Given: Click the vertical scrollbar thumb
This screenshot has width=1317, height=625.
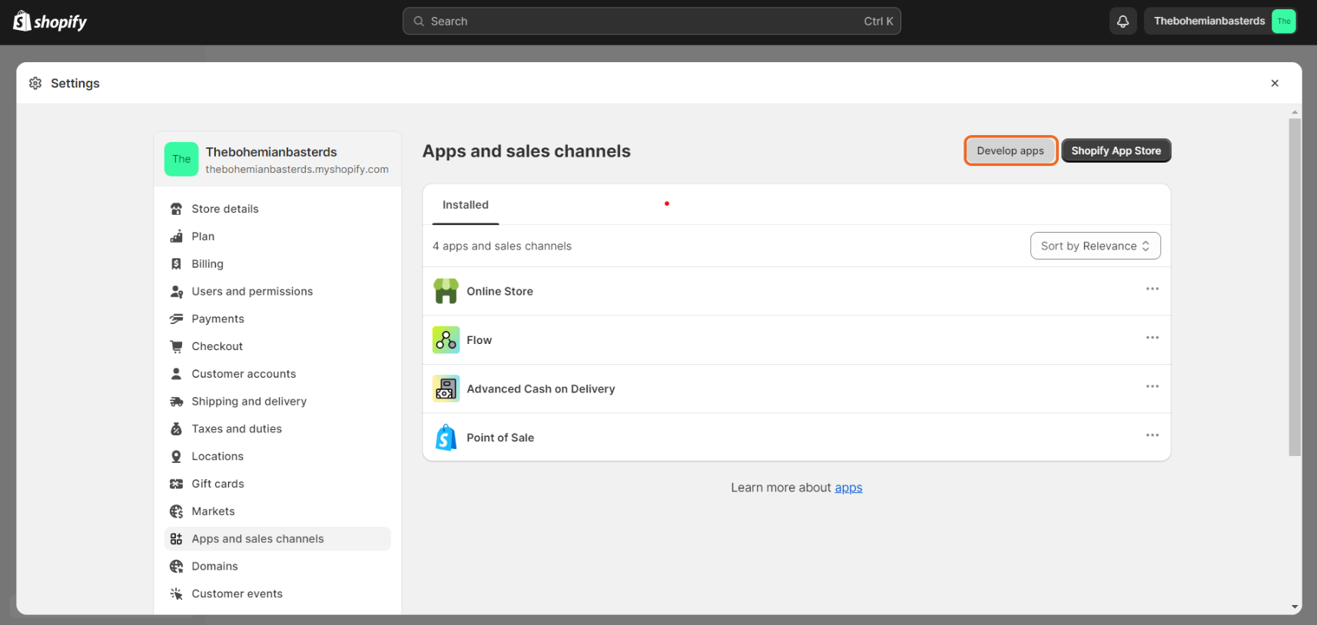Looking at the screenshot, I should [1295, 286].
